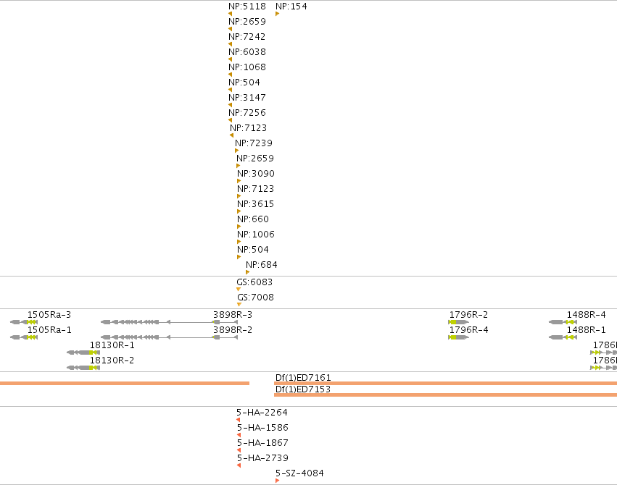Click the arrow marker beneath NP:660

[x=239, y=227]
